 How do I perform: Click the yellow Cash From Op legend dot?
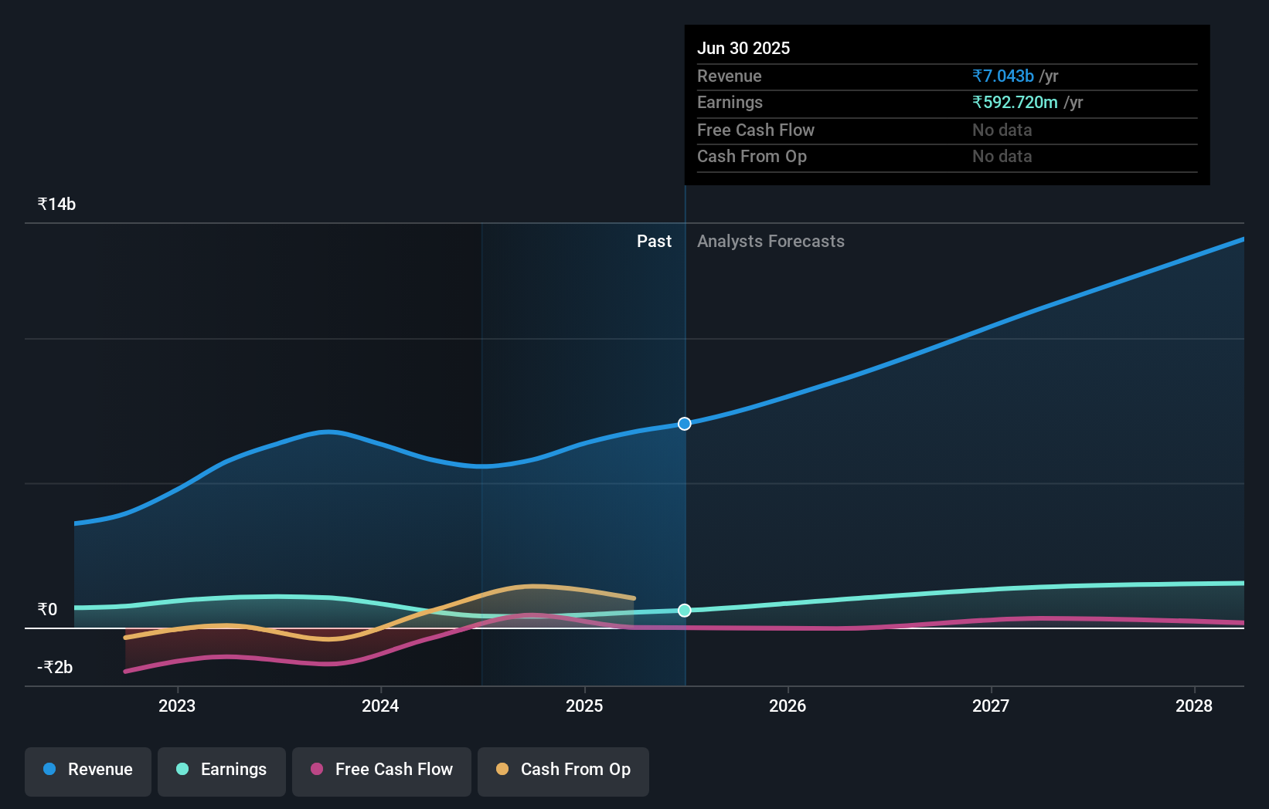tap(502, 770)
